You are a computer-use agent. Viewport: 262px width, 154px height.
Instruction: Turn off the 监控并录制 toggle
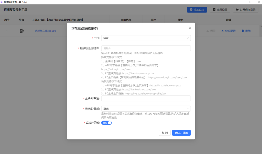[106, 123]
